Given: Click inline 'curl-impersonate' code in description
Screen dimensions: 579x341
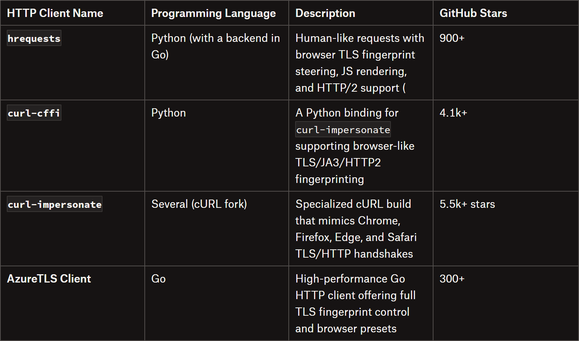Looking at the screenshot, I should (x=343, y=129).
